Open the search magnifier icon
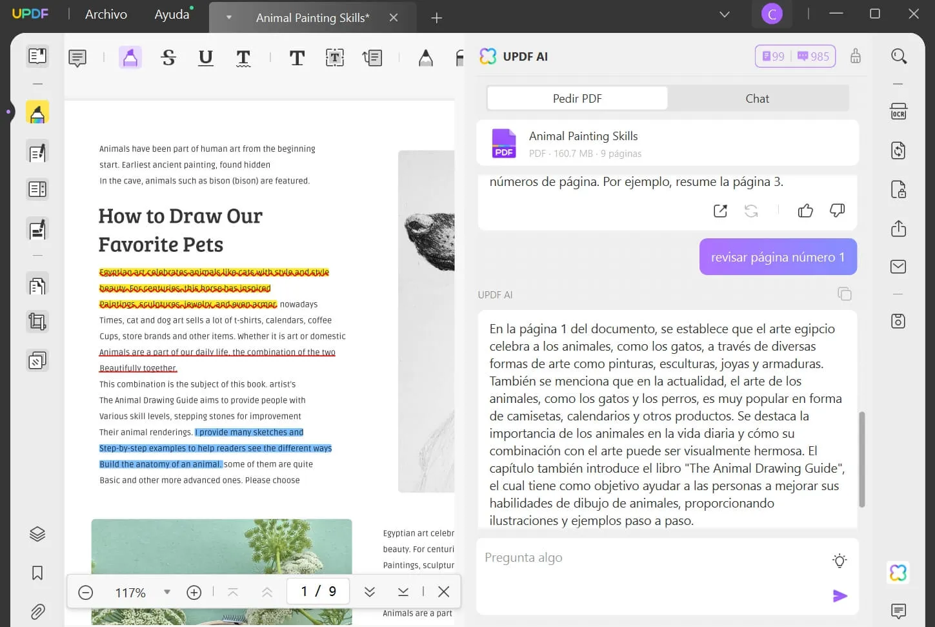This screenshot has height=627, width=935. coord(899,57)
